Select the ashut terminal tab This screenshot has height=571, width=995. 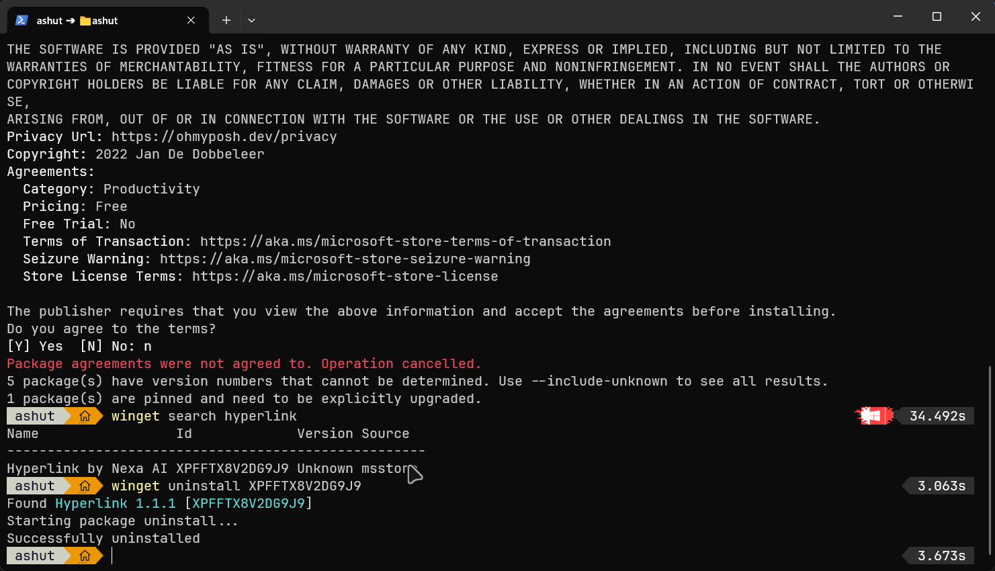(101, 21)
